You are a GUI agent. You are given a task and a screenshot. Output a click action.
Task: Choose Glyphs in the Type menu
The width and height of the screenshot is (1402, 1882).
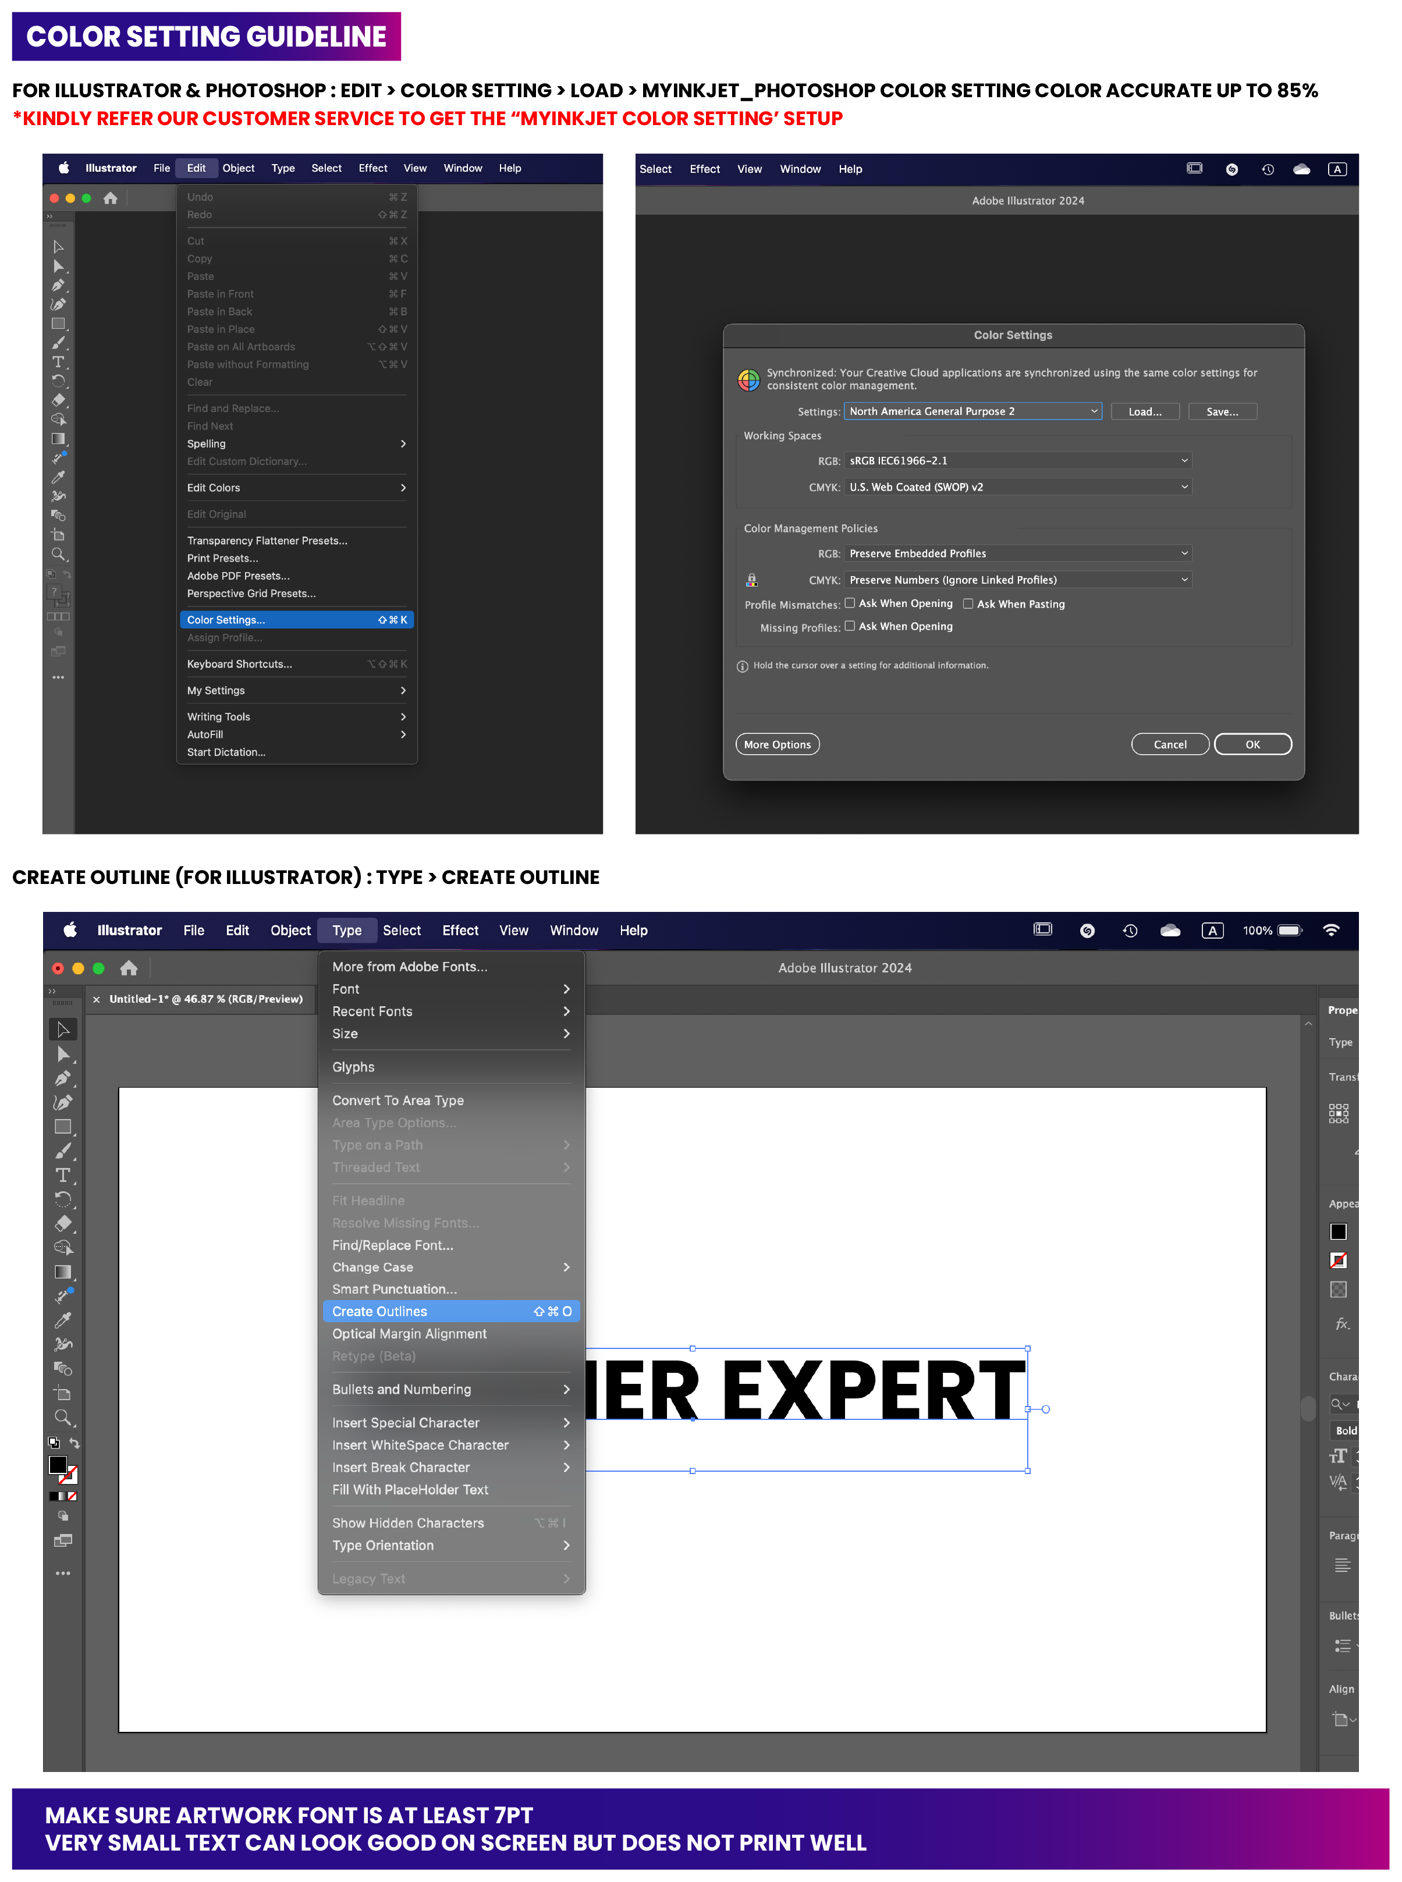pos(450,1067)
